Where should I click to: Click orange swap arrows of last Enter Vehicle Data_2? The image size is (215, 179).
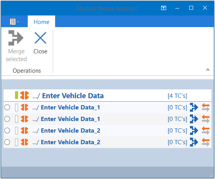[205, 142]
